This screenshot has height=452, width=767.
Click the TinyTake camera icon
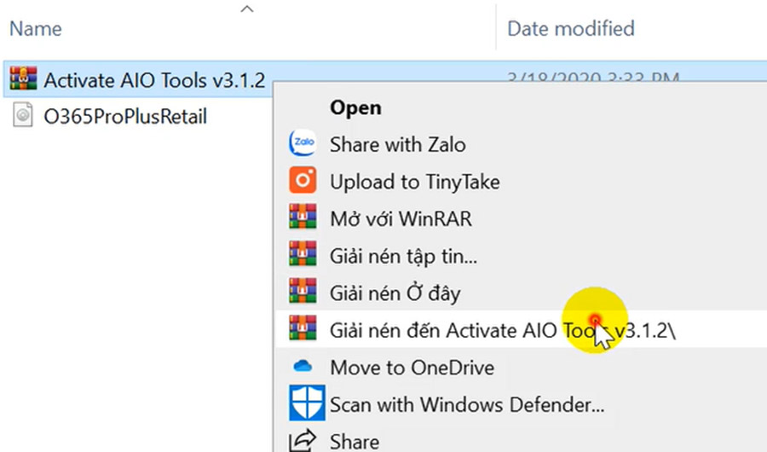pos(303,180)
